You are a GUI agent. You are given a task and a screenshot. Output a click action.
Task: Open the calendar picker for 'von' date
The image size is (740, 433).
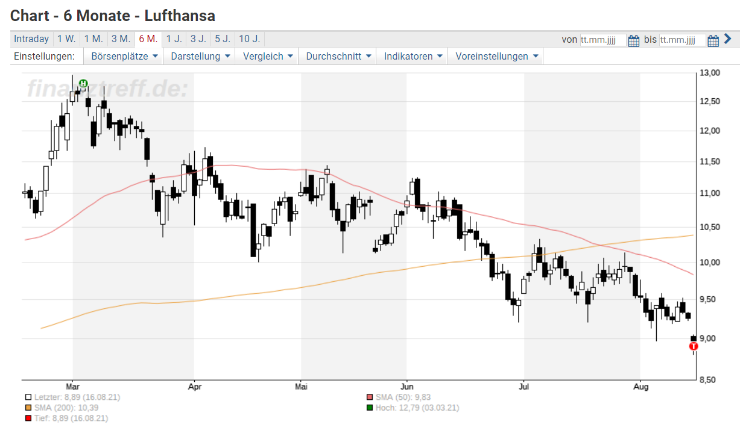(x=633, y=40)
